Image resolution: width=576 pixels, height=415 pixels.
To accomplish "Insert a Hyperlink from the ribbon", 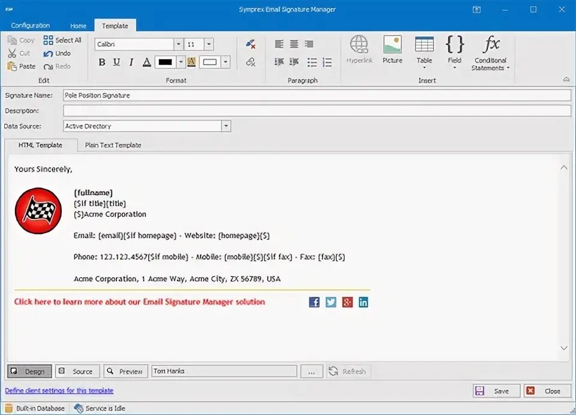I will (x=359, y=50).
